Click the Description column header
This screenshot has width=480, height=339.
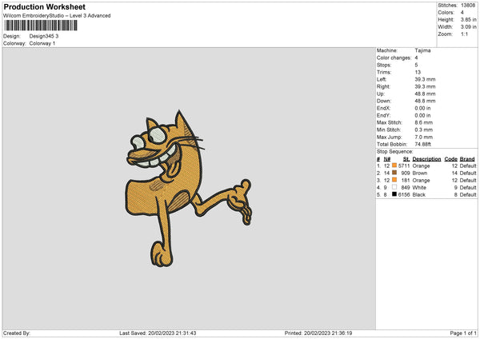pyautogui.click(x=426, y=159)
